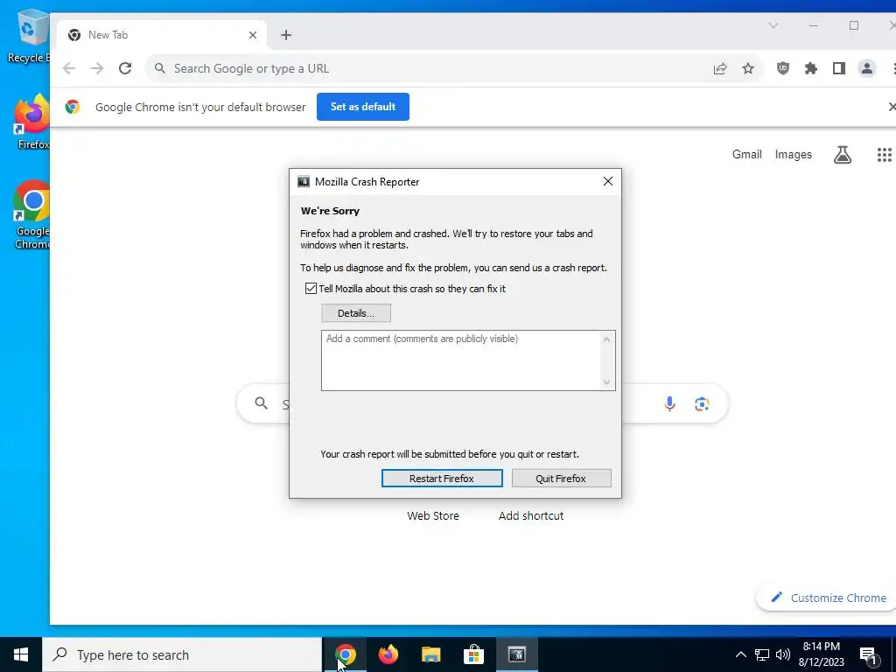Open Google Lens image search
The height and width of the screenshot is (672, 896).
(703, 404)
